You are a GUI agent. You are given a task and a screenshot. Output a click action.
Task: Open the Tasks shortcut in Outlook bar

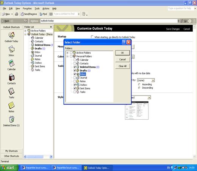click(x=11, y=91)
